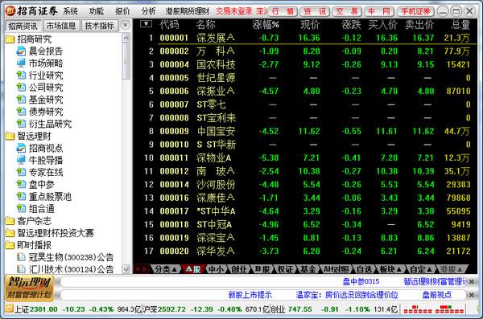
Task: Switch to the B股 tab
Action: (262, 269)
